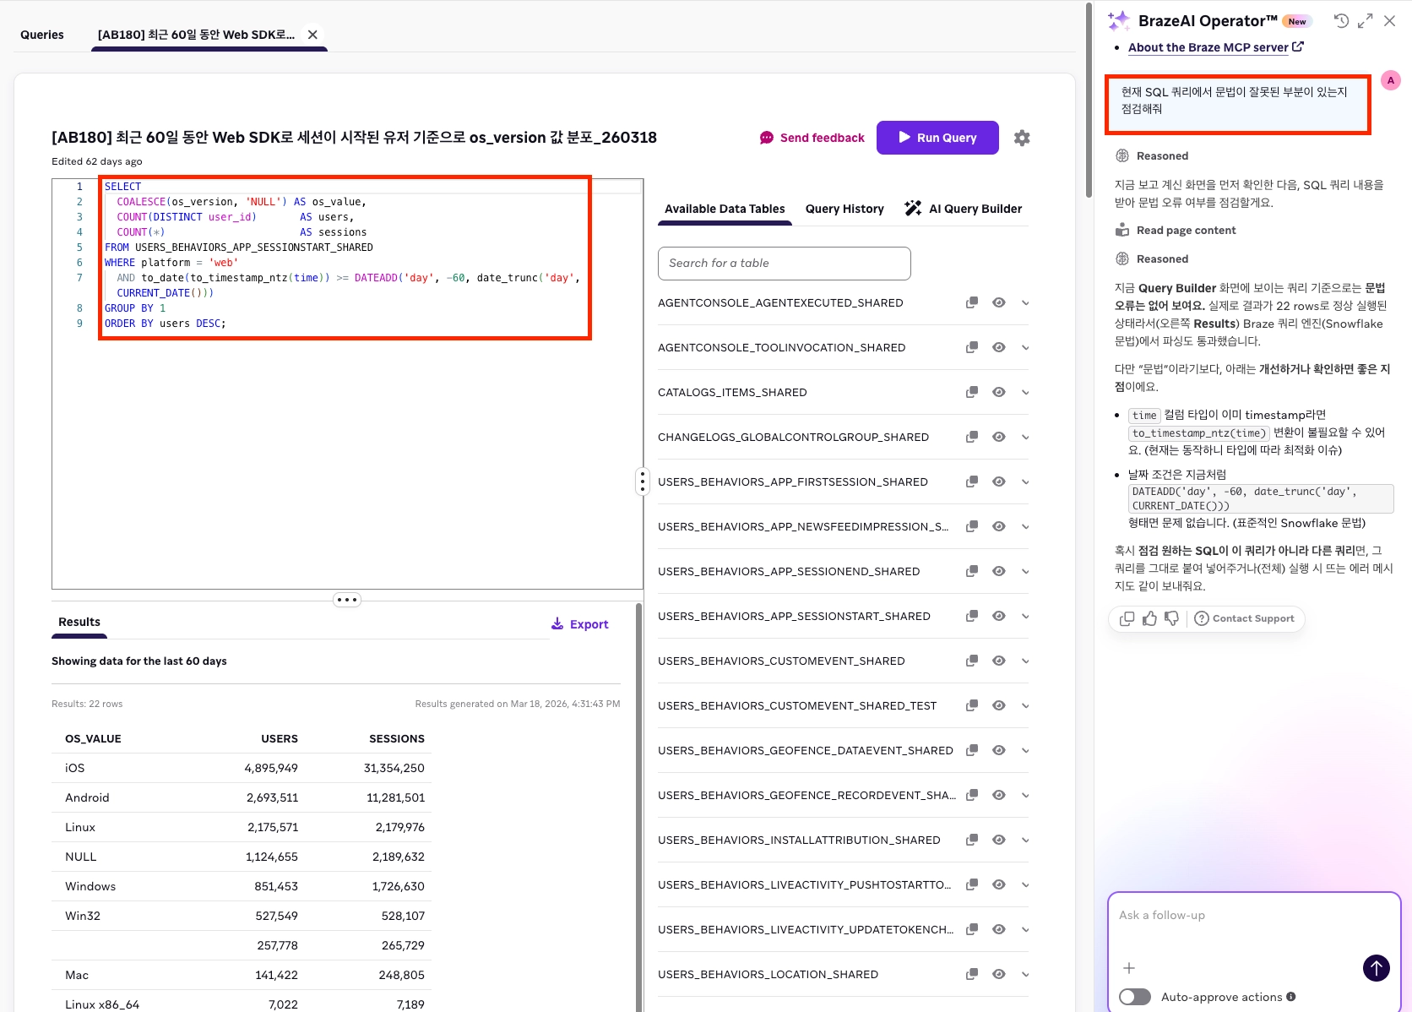Expand AGENTCONSOLE_AGENTEXECUTED_SHARED table columns
The width and height of the screenshot is (1412, 1012).
click(1025, 302)
